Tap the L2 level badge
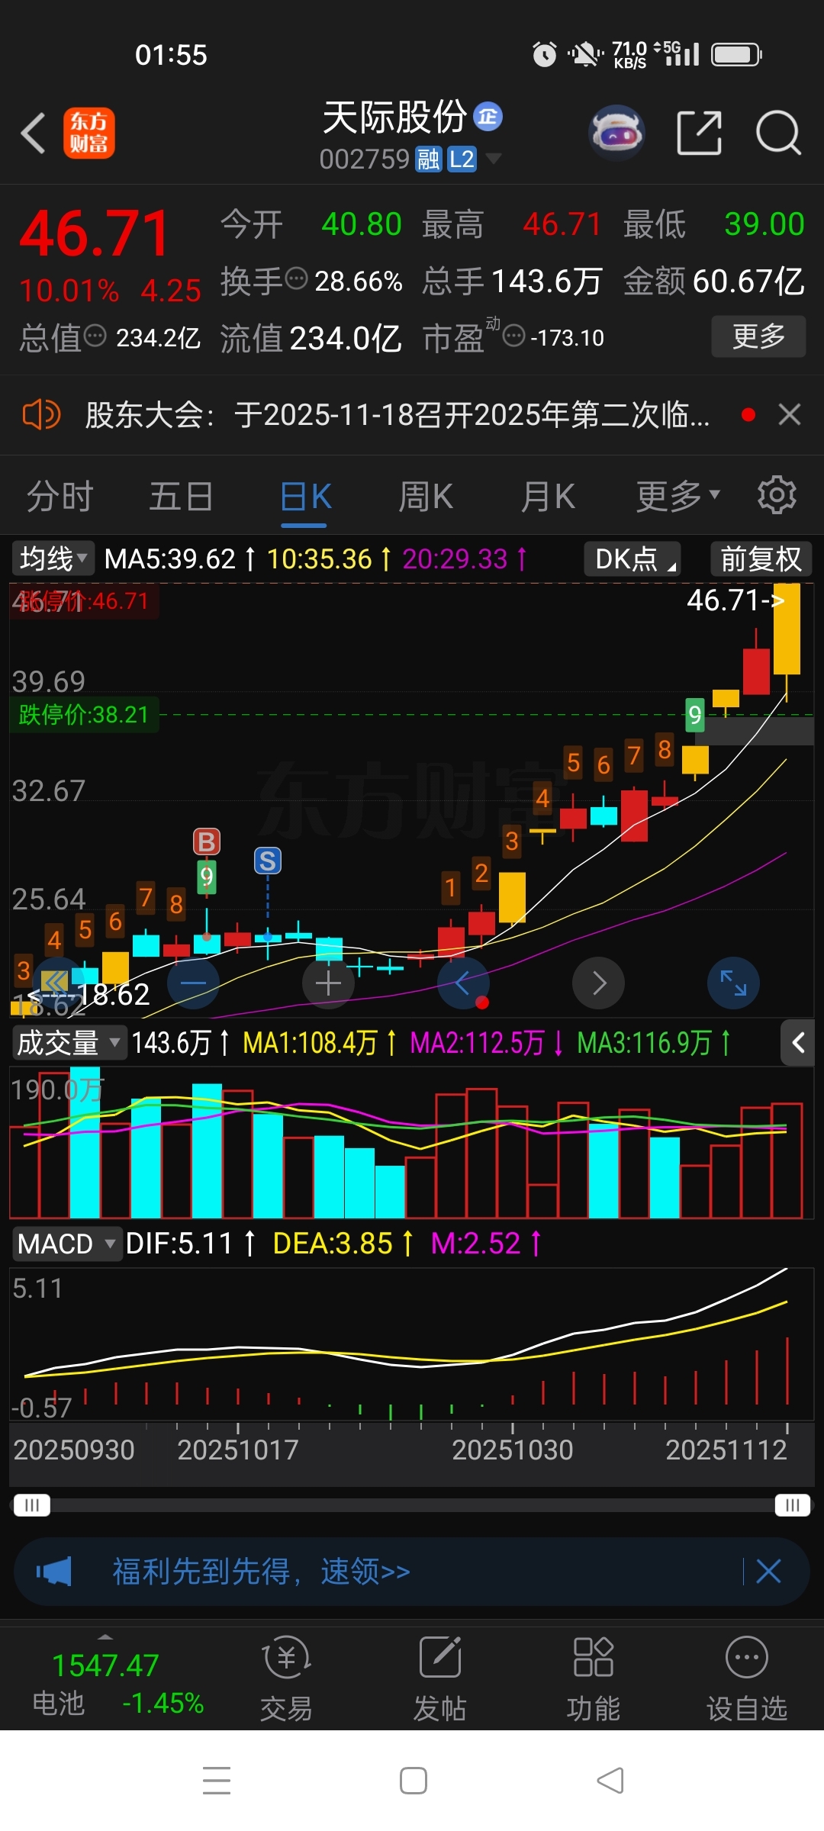824x1831 pixels. pyautogui.click(x=462, y=159)
